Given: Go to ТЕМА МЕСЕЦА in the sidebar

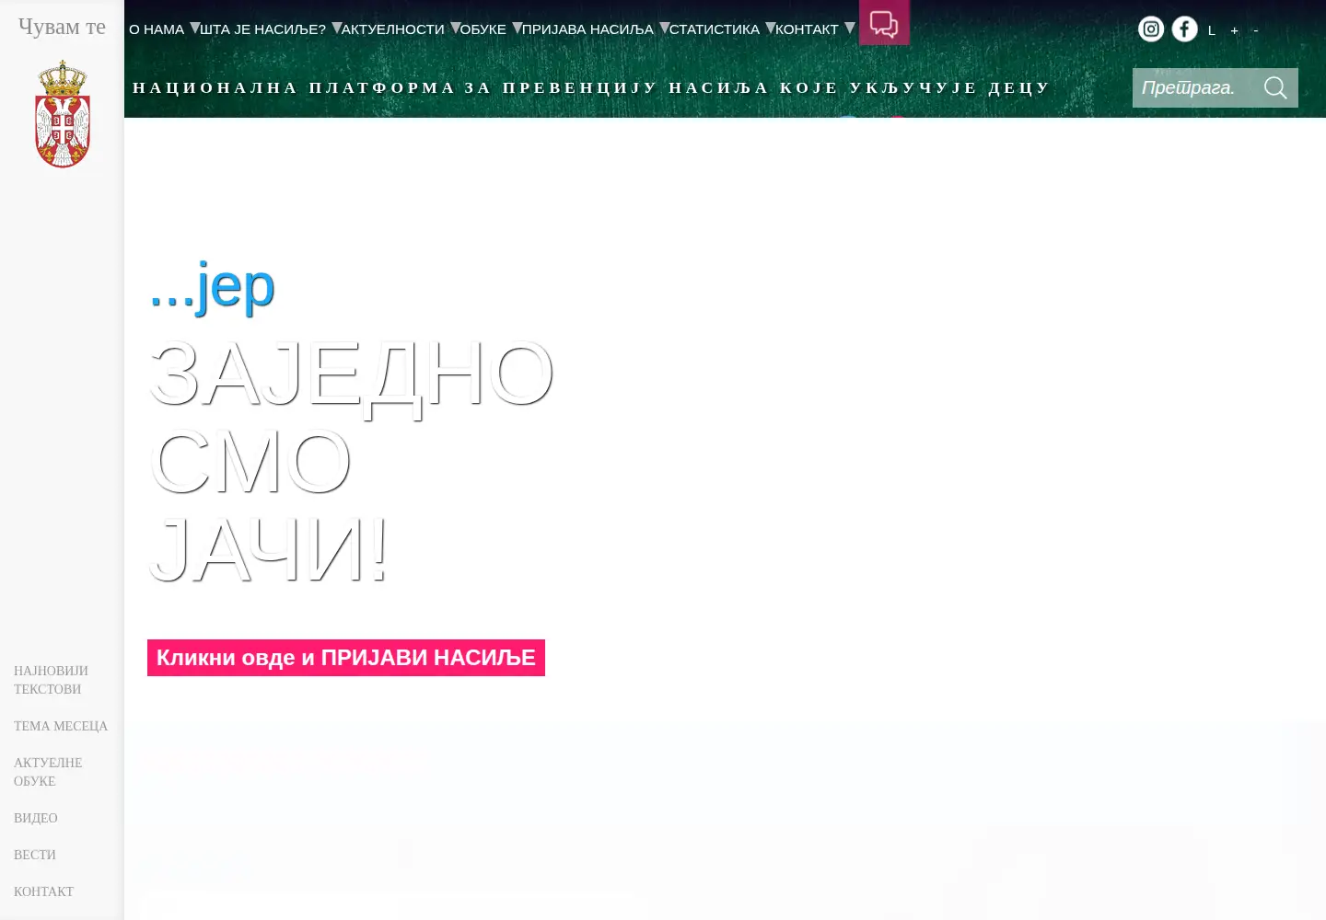Looking at the screenshot, I should click(x=61, y=726).
